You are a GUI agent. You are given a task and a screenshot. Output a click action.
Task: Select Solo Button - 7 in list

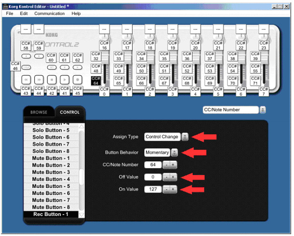point(51,144)
